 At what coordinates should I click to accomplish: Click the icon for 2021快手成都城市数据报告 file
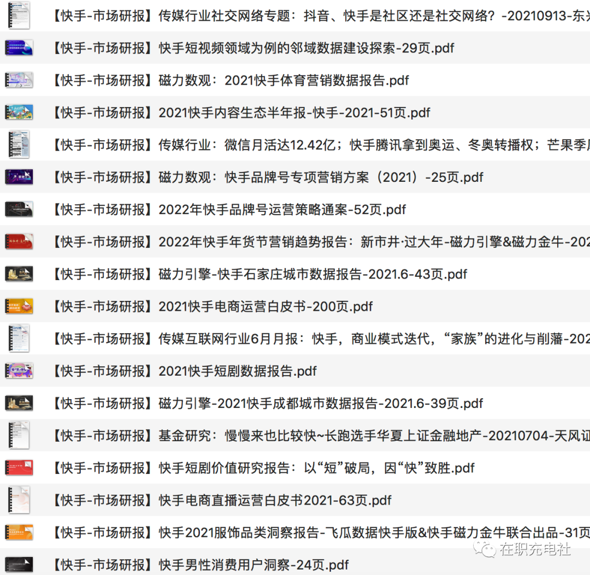(x=19, y=404)
